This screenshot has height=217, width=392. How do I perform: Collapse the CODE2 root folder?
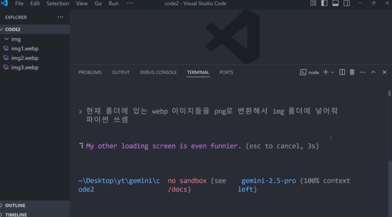35,29
